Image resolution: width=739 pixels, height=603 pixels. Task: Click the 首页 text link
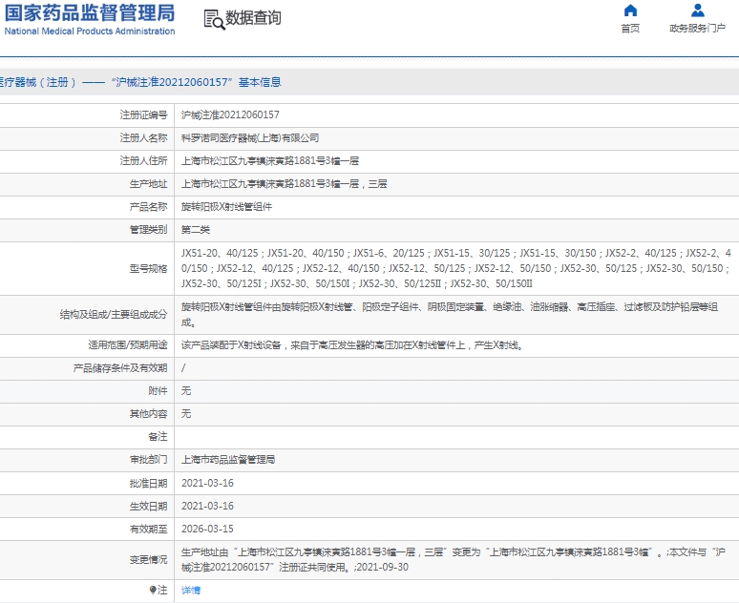click(630, 29)
